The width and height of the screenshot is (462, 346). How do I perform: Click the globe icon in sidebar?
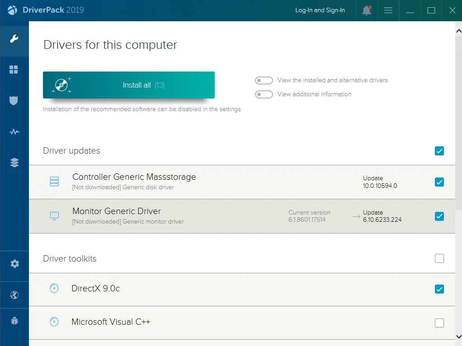tap(14, 295)
